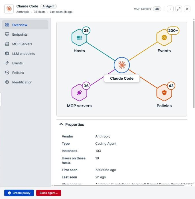Click the MCP servers plug hexagon node
This screenshot has height=199, width=195.
point(79,93)
